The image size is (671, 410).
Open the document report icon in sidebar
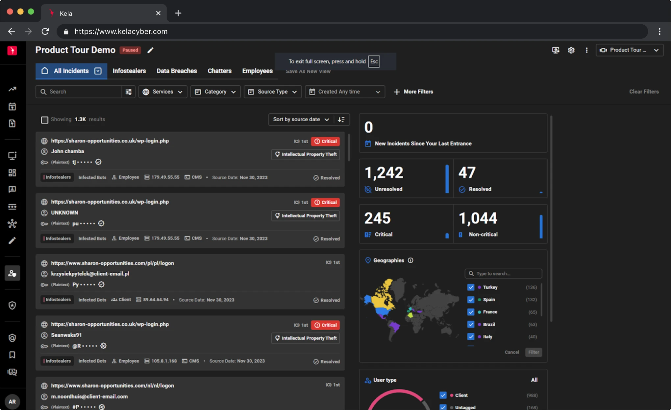click(12, 123)
